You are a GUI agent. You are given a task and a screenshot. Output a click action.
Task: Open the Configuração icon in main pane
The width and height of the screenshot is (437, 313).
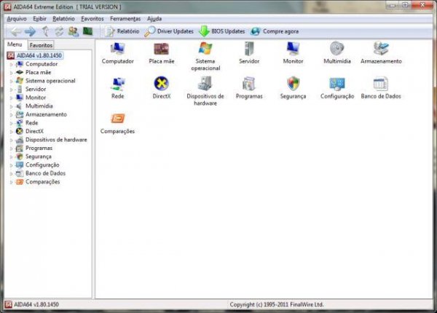(x=337, y=84)
